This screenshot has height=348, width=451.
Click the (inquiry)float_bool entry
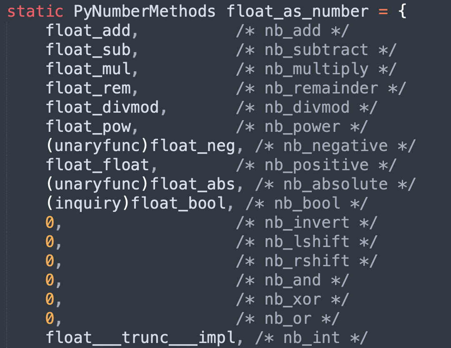coord(136,204)
